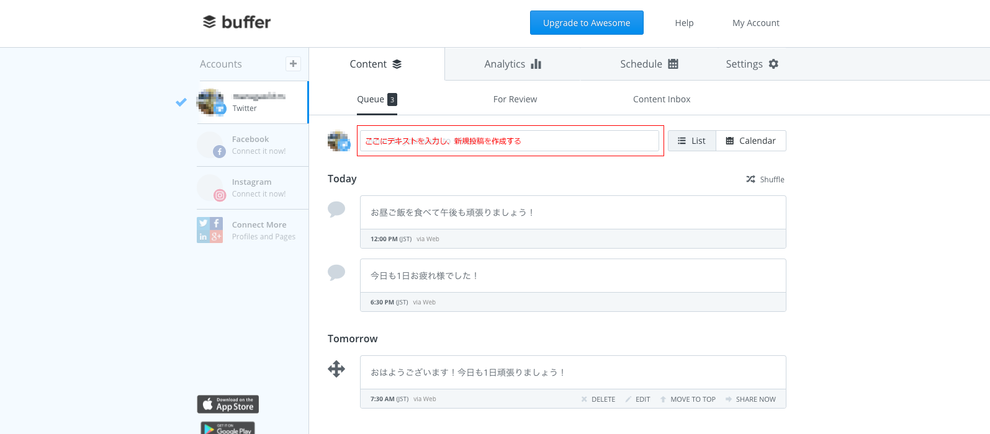Image resolution: width=990 pixels, height=434 pixels.
Task: Click the Accounts heading
Action: [221, 64]
